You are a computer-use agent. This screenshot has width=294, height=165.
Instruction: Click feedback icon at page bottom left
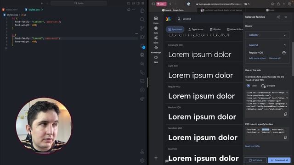[167, 161]
